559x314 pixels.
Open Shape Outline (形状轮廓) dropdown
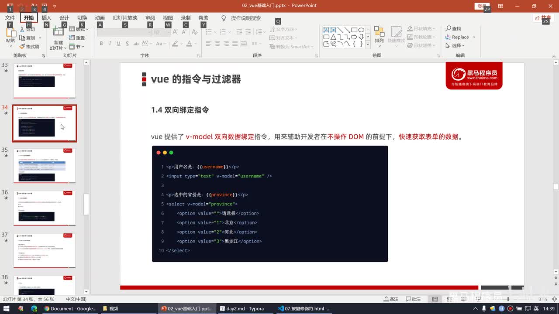point(421,37)
